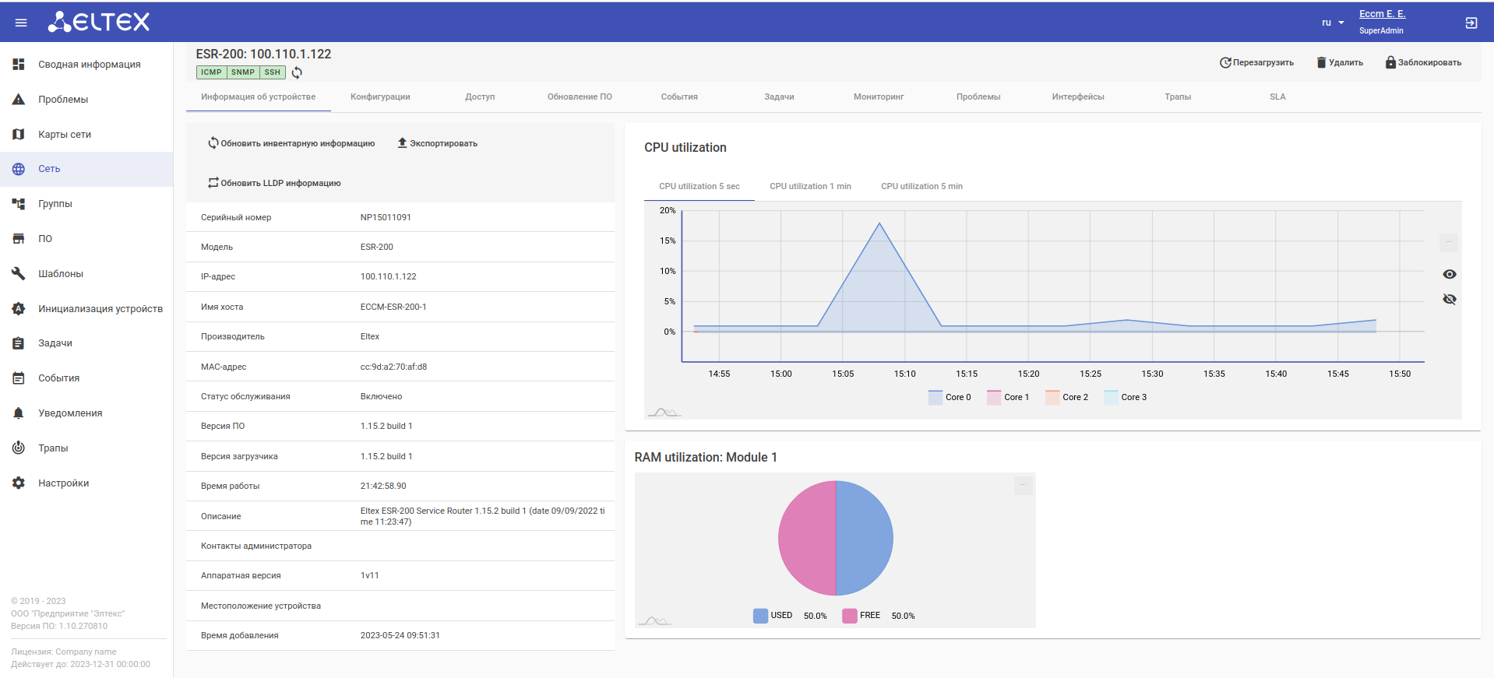
Task: Toggle Core 0 series in legend
Action: [x=950, y=397]
